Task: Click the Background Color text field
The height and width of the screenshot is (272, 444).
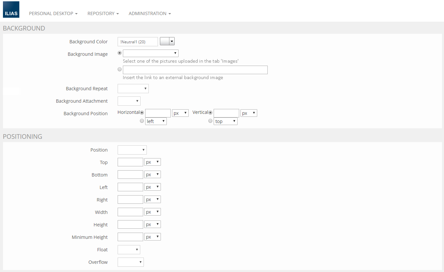Action: tap(138, 42)
